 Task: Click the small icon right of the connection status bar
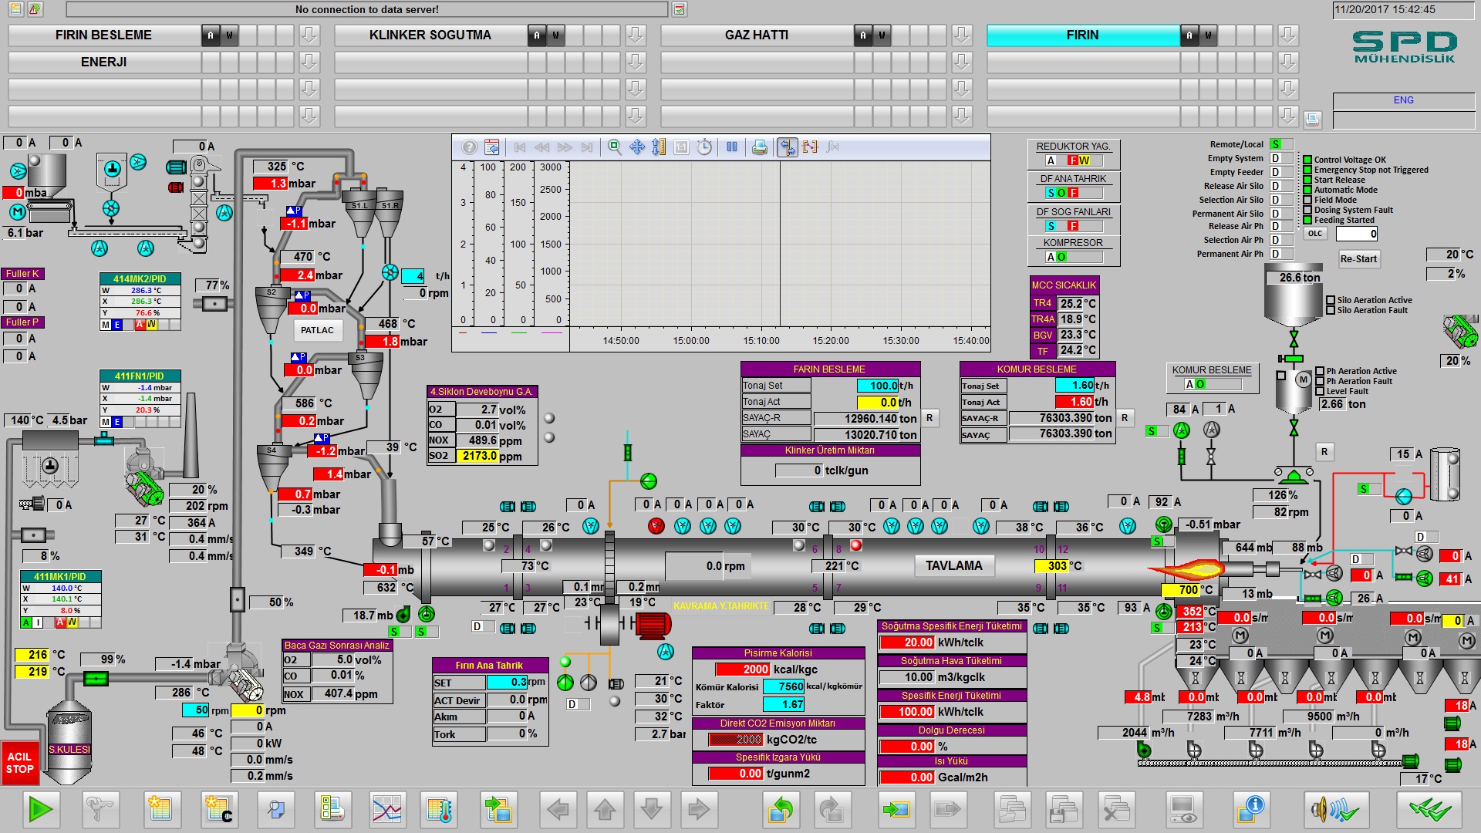click(679, 10)
